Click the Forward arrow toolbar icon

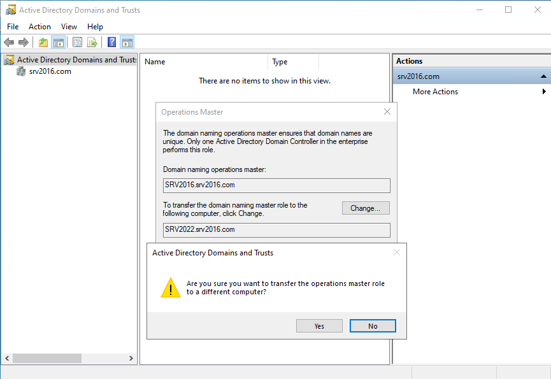24,43
